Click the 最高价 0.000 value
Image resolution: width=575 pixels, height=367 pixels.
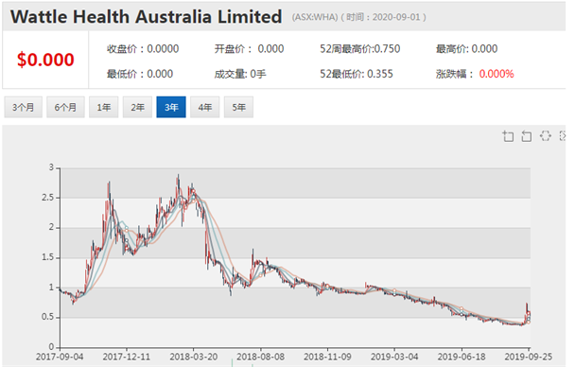484,49
